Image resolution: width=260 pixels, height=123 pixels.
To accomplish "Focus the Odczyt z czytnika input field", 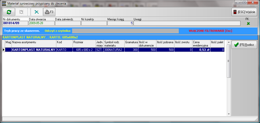I will click(125, 31).
